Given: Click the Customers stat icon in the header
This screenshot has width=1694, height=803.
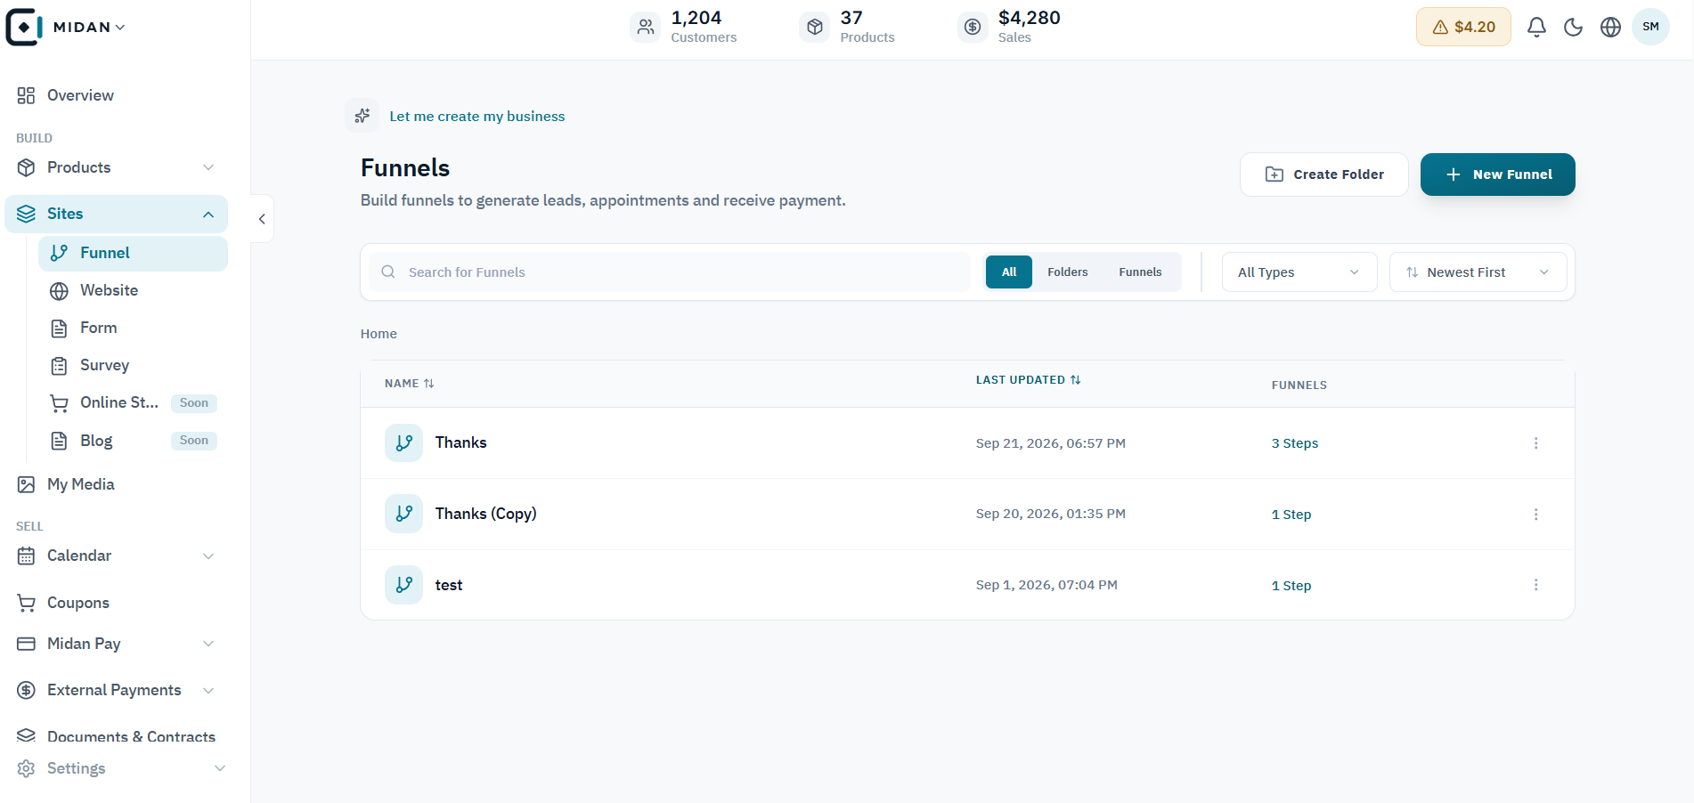Looking at the screenshot, I should coord(646,27).
